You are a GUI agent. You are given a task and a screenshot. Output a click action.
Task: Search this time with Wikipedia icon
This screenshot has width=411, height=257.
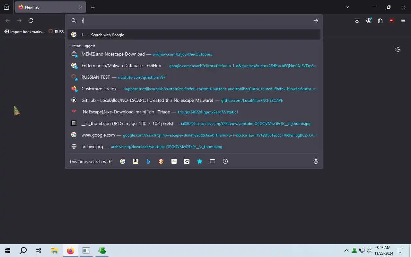coord(187,161)
